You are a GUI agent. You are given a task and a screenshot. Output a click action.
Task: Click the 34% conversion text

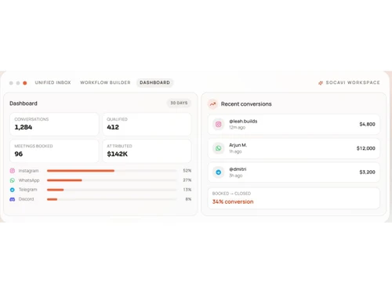(233, 201)
